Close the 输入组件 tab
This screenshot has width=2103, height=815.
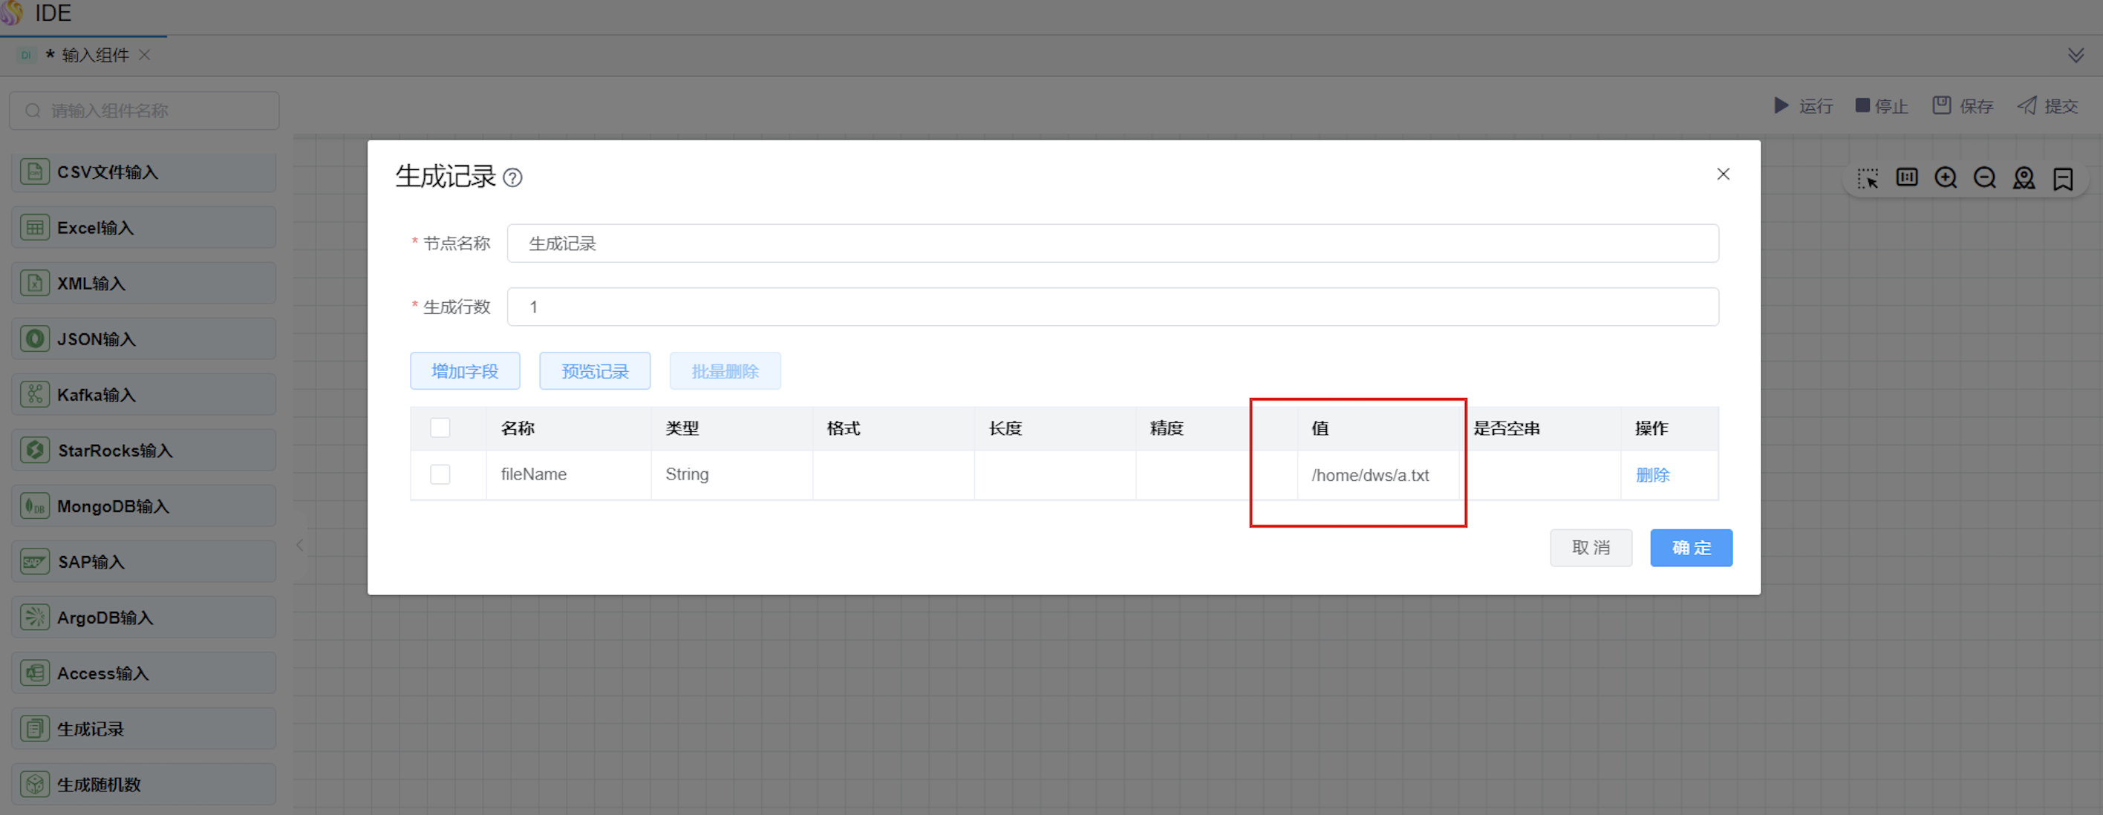click(145, 55)
